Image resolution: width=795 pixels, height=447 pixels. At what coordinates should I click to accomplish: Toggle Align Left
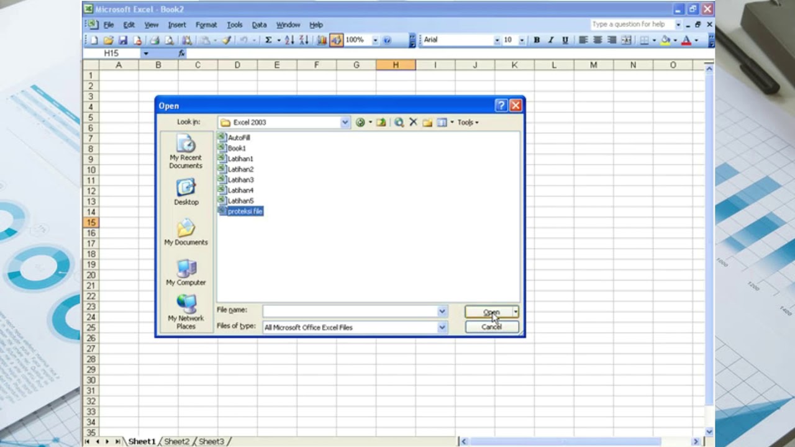click(583, 40)
